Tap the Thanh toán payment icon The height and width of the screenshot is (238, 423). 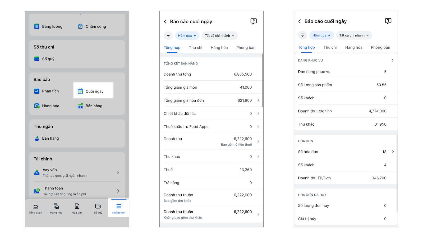point(37,191)
